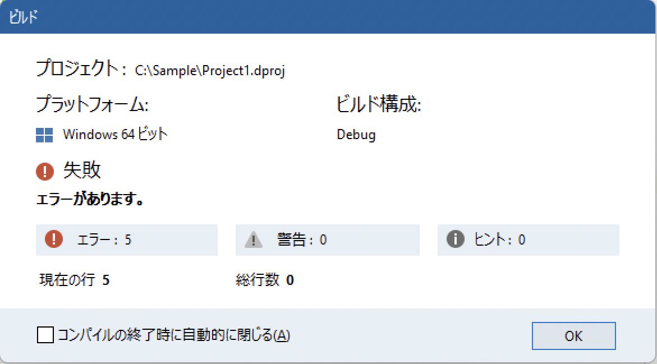Click the 現在の行 5 line counter
Screen dimensions: 657x364
click(x=74, y=280)
